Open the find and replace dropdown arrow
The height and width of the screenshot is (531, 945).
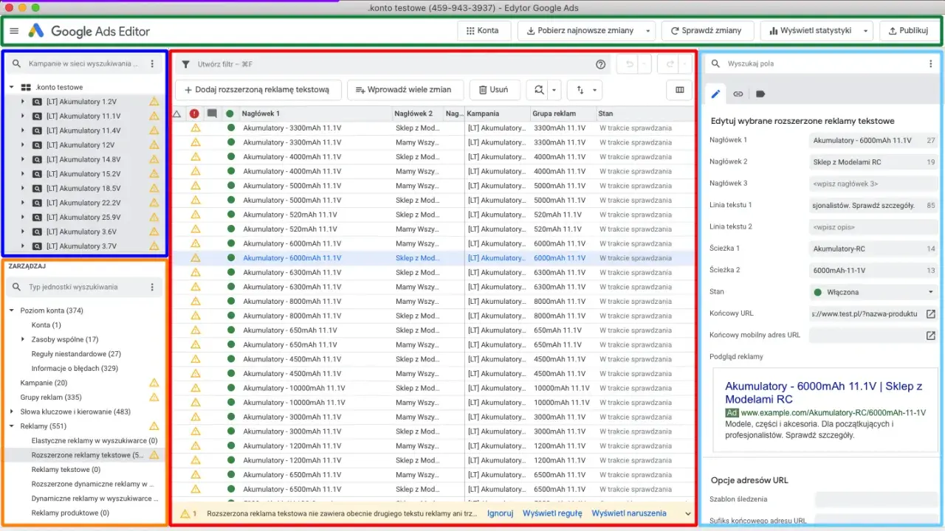point(555,90)
